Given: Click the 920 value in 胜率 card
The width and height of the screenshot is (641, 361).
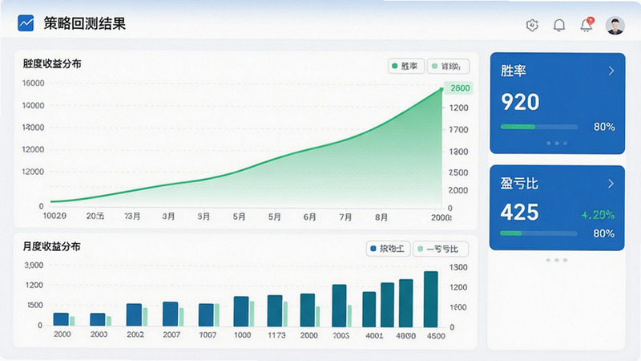Looking at the screenshot, I should [x=520, y=102].
